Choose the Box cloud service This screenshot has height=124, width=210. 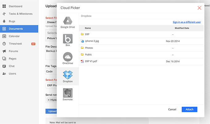click(68, 40)
